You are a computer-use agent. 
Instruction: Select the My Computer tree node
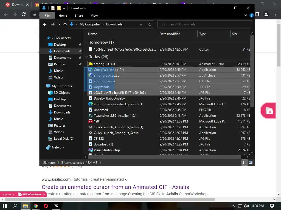(62, 86)
